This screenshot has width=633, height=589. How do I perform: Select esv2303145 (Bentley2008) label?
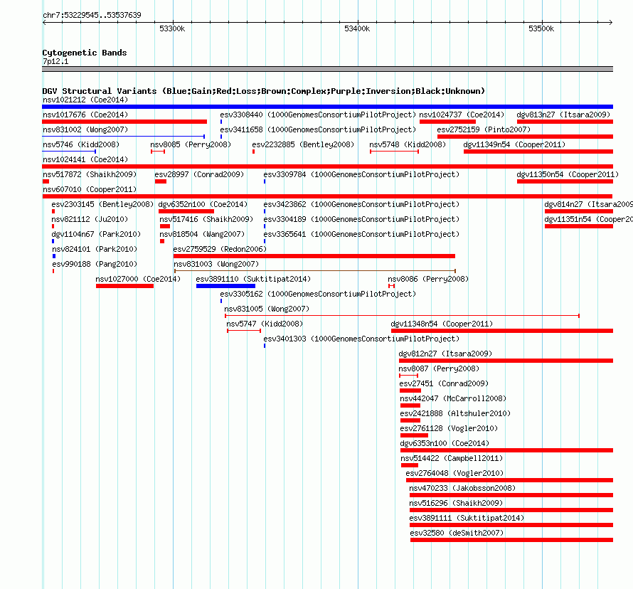[x=102, y=204]
